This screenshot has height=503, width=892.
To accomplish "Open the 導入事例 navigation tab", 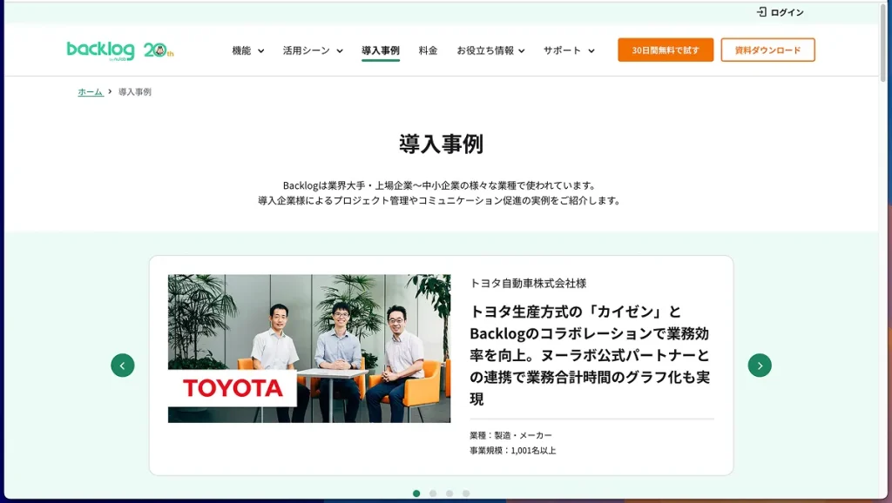I will pos(381,50).
